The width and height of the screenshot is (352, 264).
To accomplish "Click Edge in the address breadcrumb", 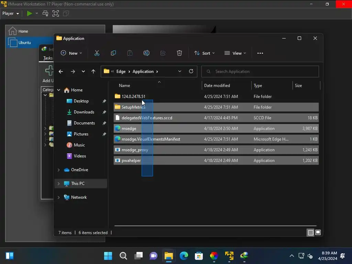I will [121, 71].
